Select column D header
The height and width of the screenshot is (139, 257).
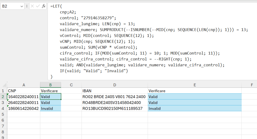115,85
